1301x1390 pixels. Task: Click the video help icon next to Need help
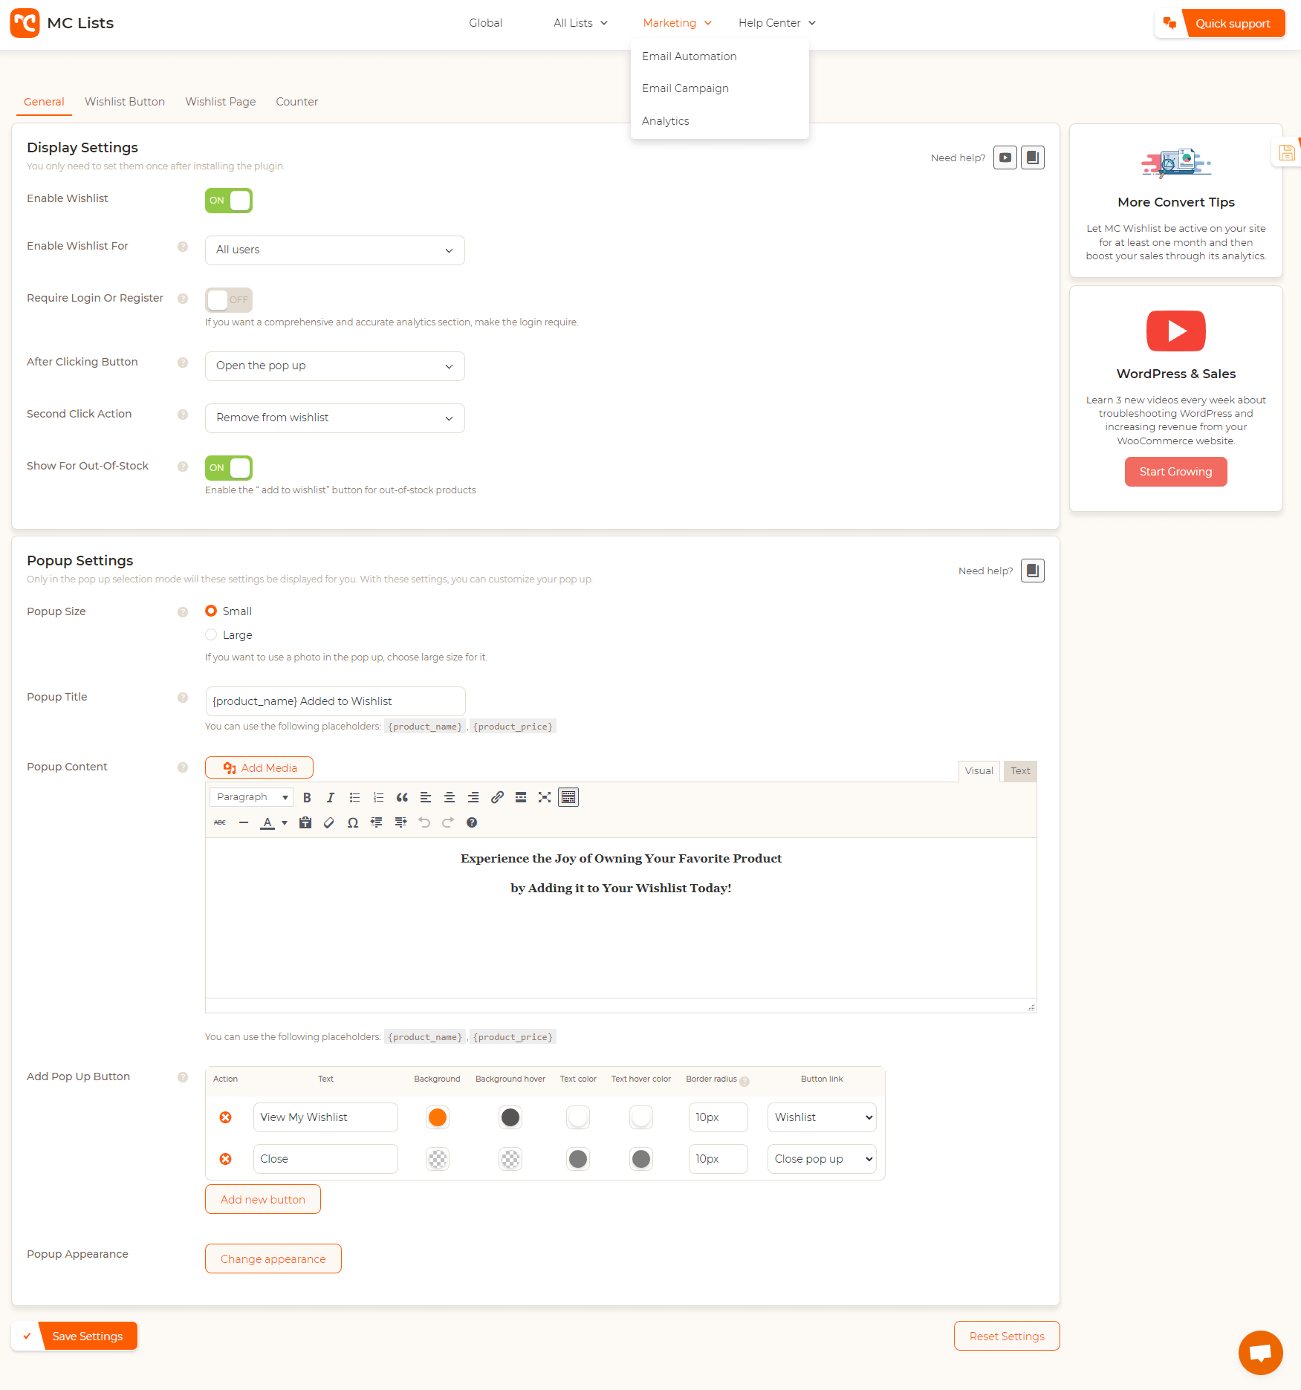[1005, 157]
